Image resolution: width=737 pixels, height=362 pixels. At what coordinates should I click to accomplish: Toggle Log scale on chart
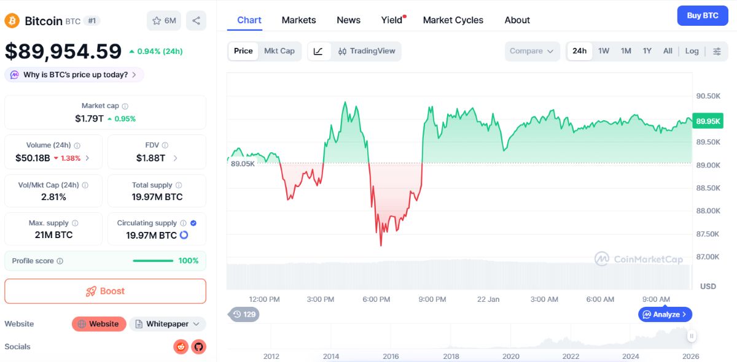pos(692,51)
